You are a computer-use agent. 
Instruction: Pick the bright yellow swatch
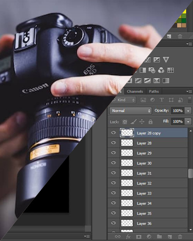(185, 11)
